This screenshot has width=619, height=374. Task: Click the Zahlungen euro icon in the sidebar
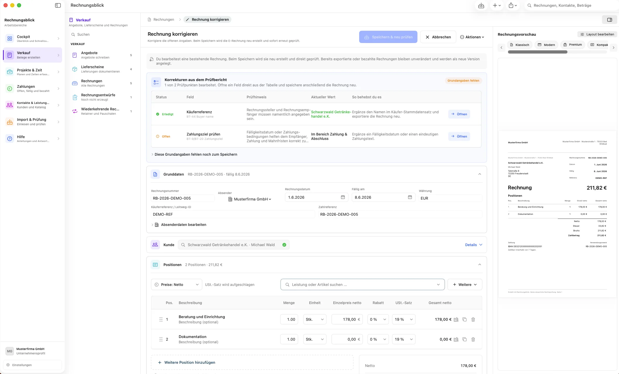[x=10, y=89]
